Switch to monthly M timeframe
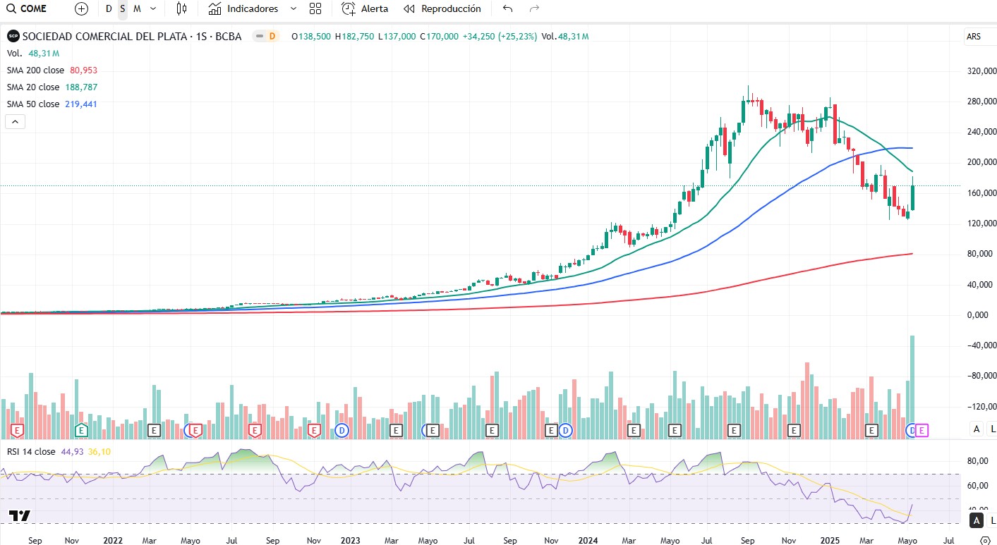997x545 pixels. tap(136, 8)
